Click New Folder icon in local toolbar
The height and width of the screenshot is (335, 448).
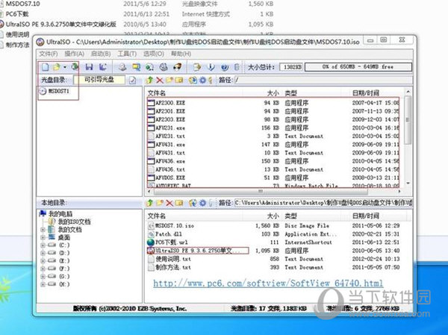coord(160,203)
